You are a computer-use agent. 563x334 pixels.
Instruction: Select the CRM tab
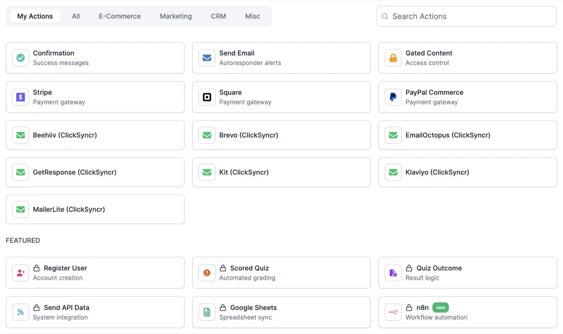[x=218, y=16]
